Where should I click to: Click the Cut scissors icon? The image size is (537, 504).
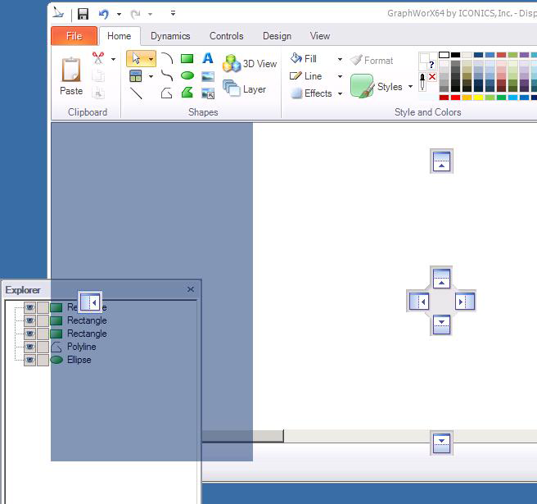pyautogui.click(x=98, y=58)
